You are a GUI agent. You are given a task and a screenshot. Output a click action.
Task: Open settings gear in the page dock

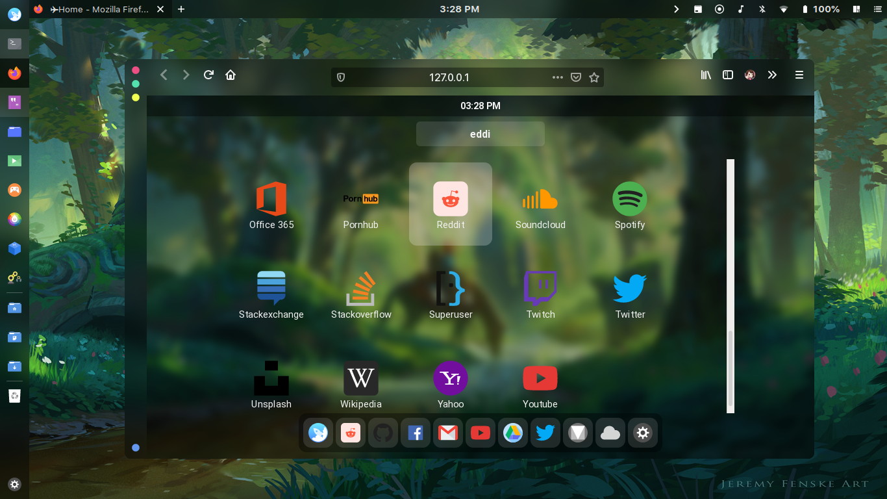643,433
